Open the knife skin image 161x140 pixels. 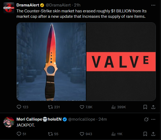[x=51, y=62]
